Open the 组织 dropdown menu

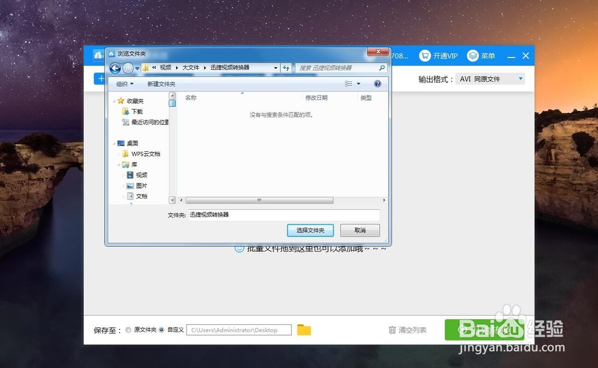[123, 83]
